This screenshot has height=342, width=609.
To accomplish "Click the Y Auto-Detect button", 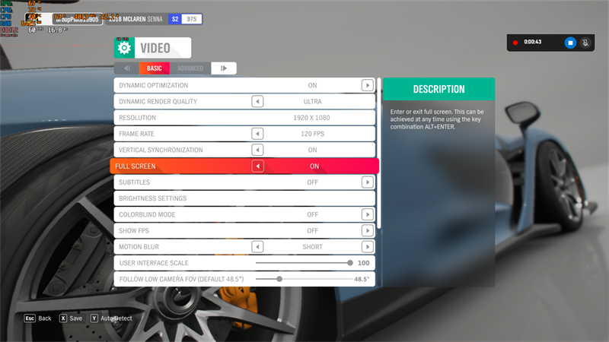I will pyautogui.click(x=111, y=318).
